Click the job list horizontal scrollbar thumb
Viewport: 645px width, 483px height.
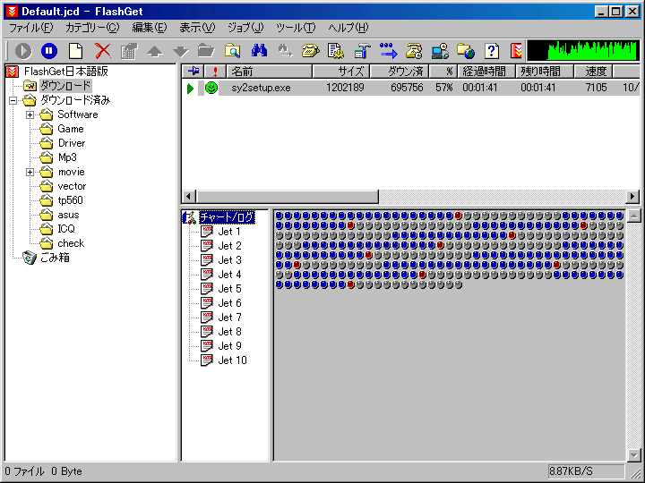[288, 197]
